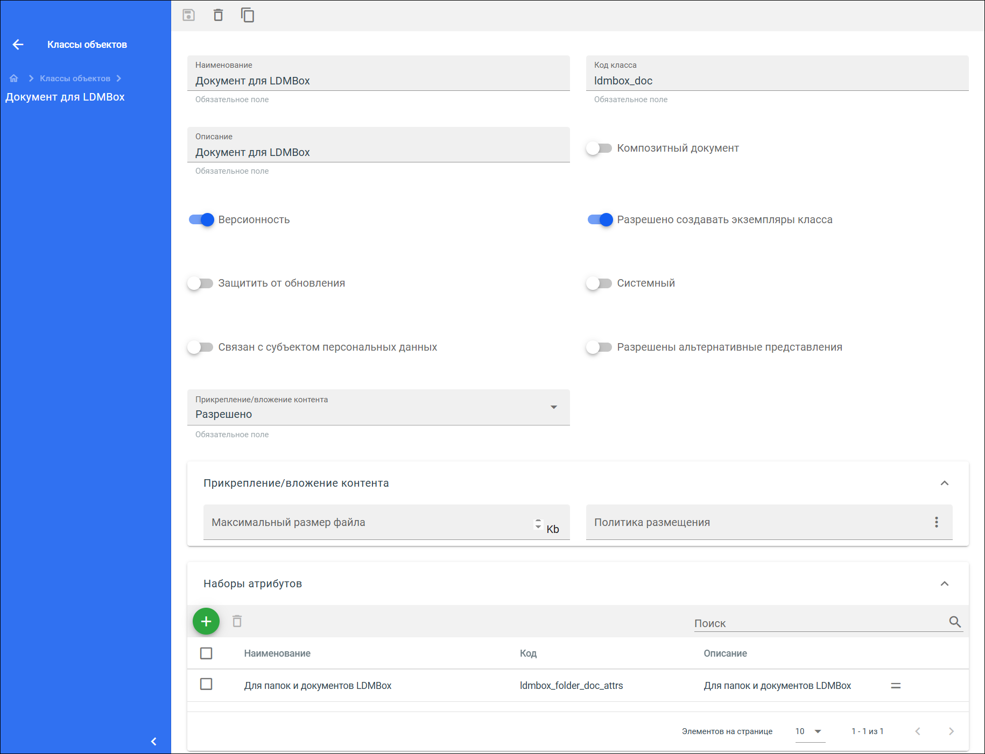This screenshot has width=985, height=754.
Task: Go to the next page of attribute sets
Action: pos(951,731)
